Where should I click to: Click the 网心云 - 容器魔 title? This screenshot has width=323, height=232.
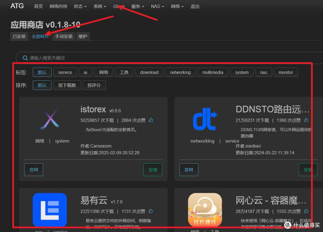point(271,200)
